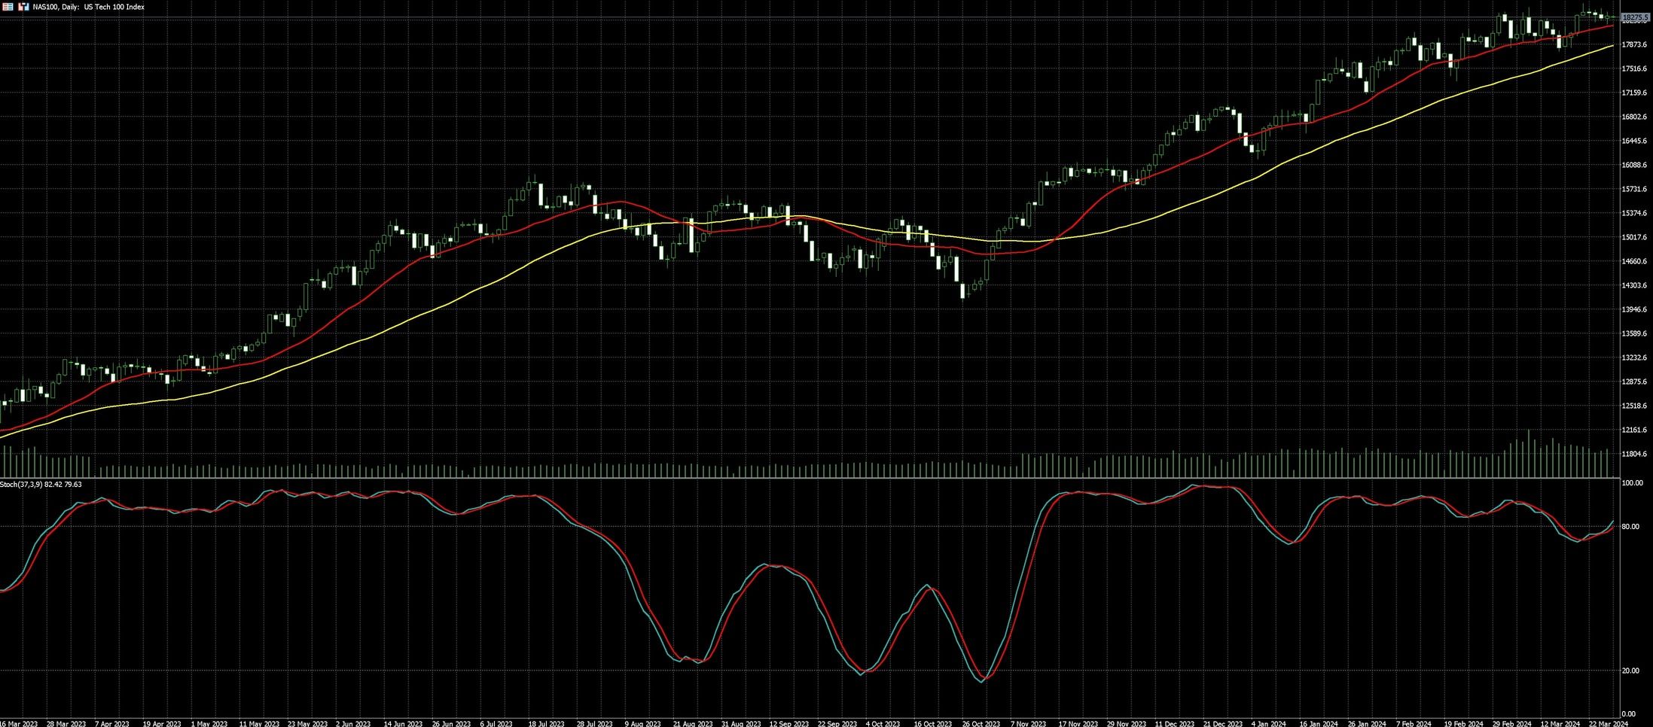Click the Depth of Market icon beside NAS100
The image size is (1653, 727).
(x=23, y=7)
